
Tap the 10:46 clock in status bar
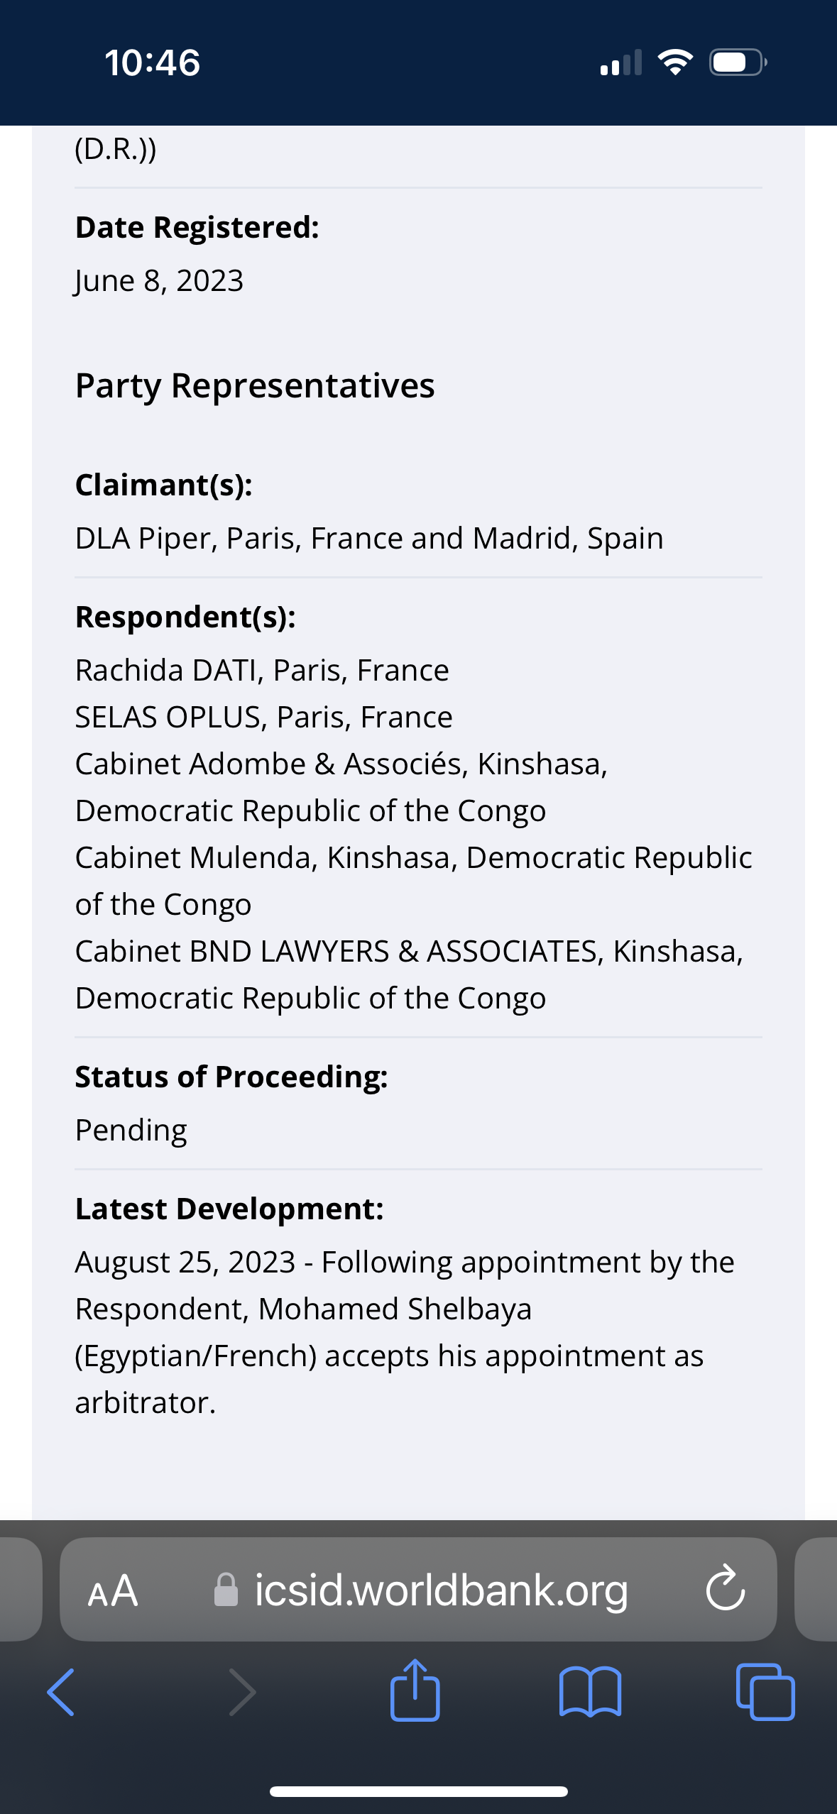153,62
